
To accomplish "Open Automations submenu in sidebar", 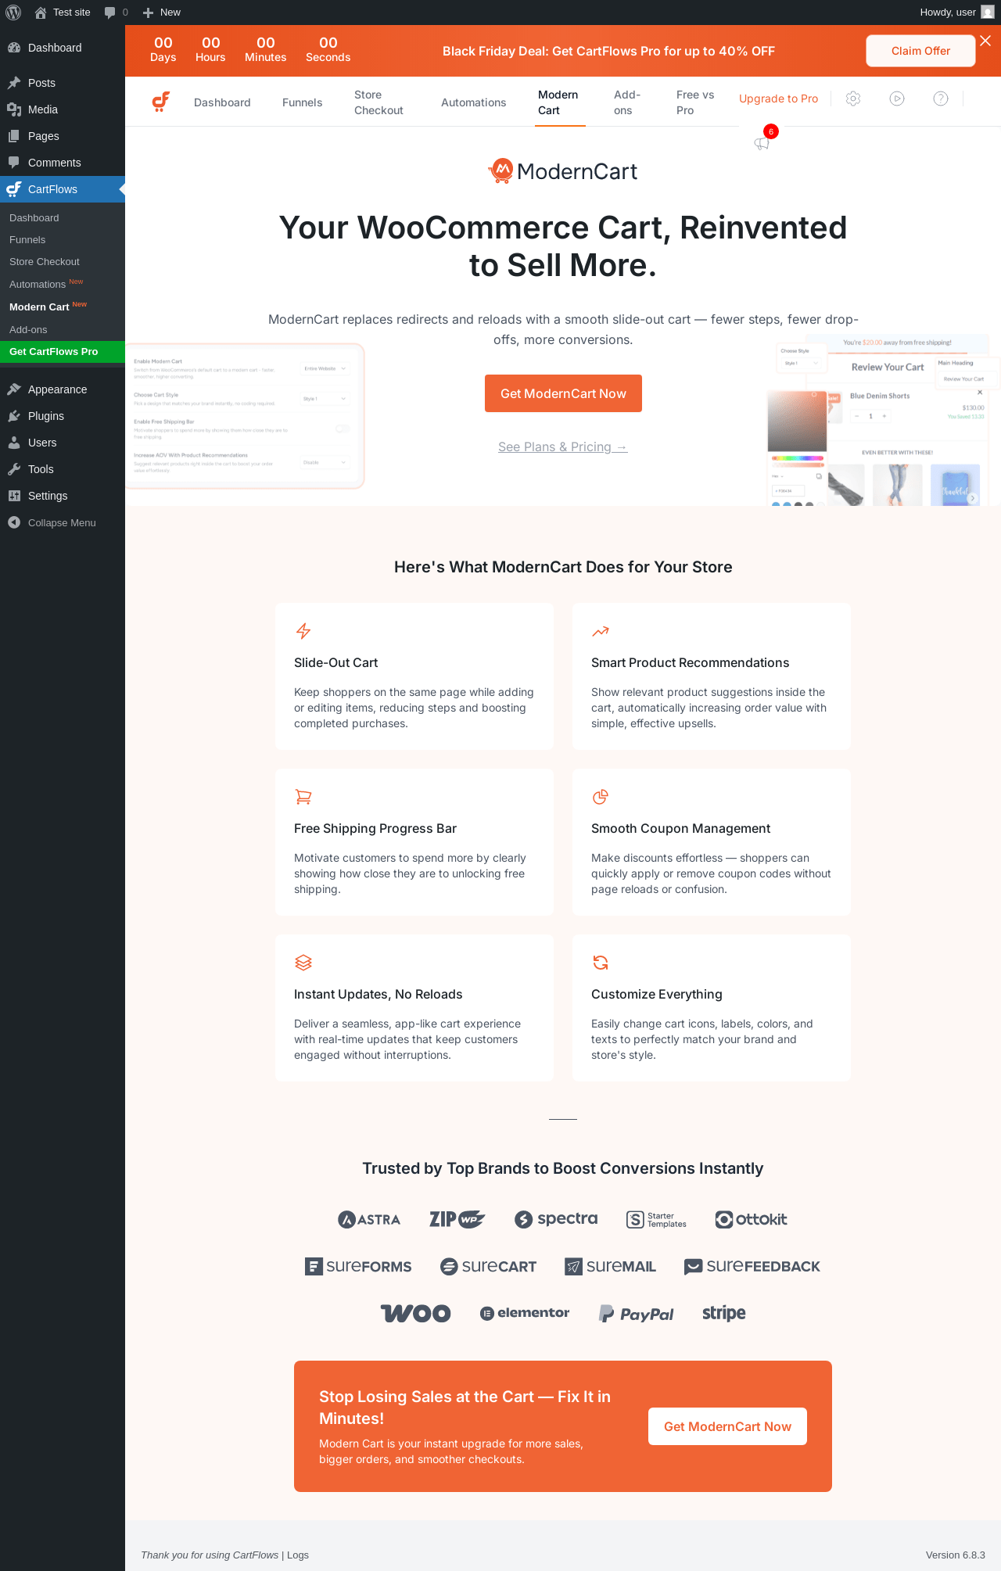I will 63,284.
